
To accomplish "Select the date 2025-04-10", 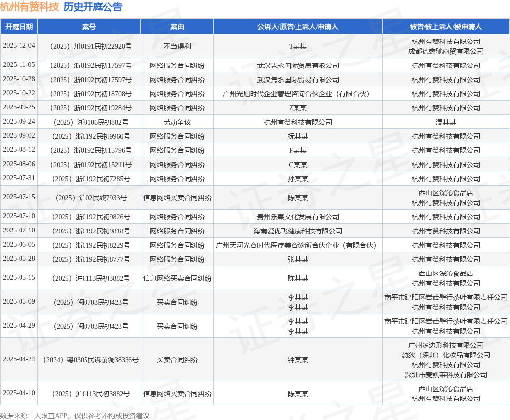I will coord(19,393).
